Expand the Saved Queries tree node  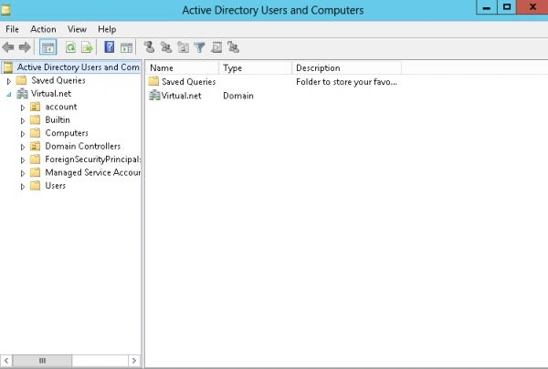coord(9,81)
